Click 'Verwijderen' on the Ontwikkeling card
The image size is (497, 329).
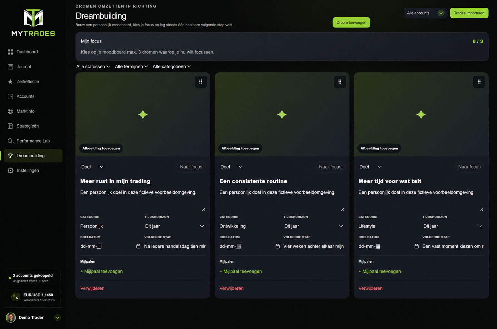pyautogui.click(x=231, y=288)
